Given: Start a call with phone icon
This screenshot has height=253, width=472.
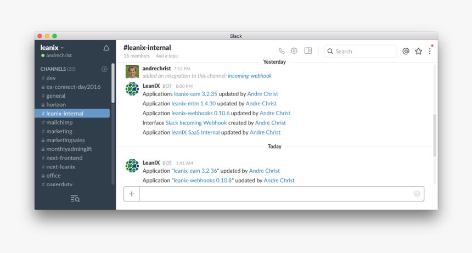Looking at the screenshot, I should (x=282, y=51).
